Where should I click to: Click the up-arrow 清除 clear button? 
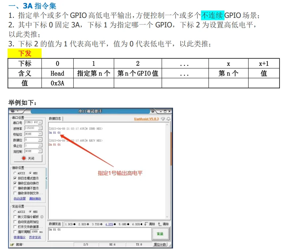[x=163, y=224]
